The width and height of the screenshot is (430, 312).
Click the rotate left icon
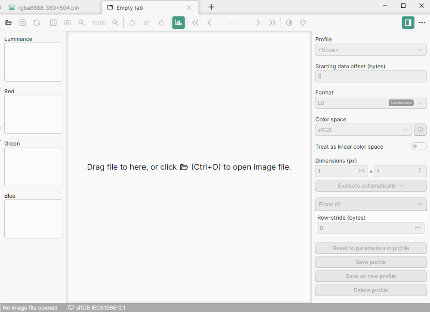click(x=132, y=23)
